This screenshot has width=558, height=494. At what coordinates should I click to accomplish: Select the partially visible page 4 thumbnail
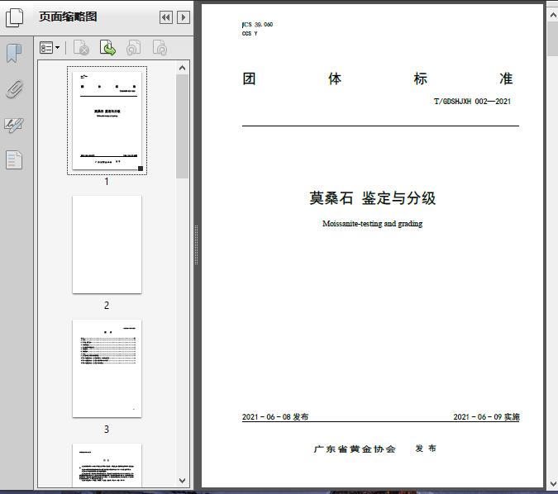107,466
